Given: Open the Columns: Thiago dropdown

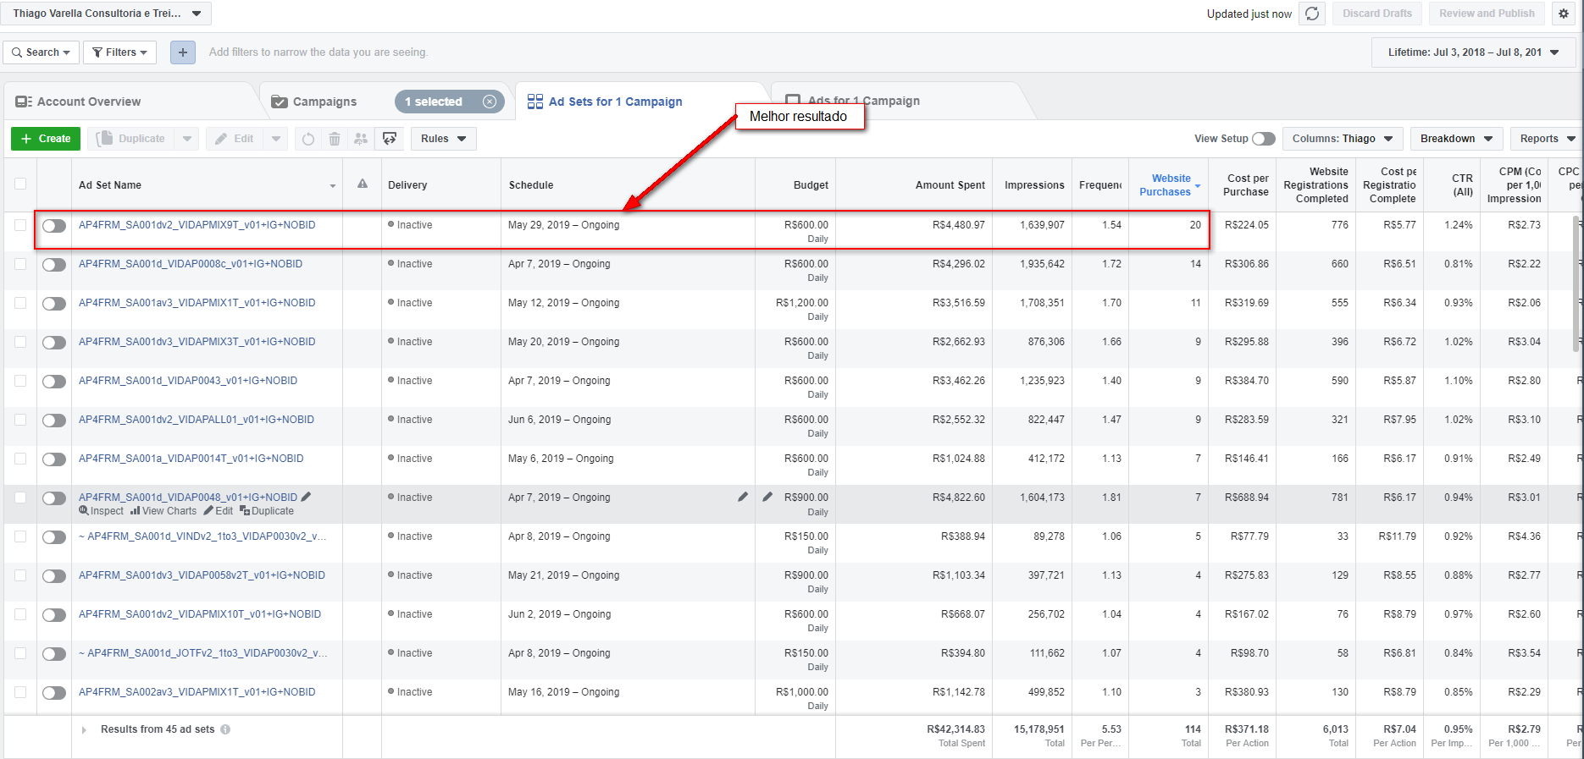Looking at the screenshot, I should pos(1342,139).
